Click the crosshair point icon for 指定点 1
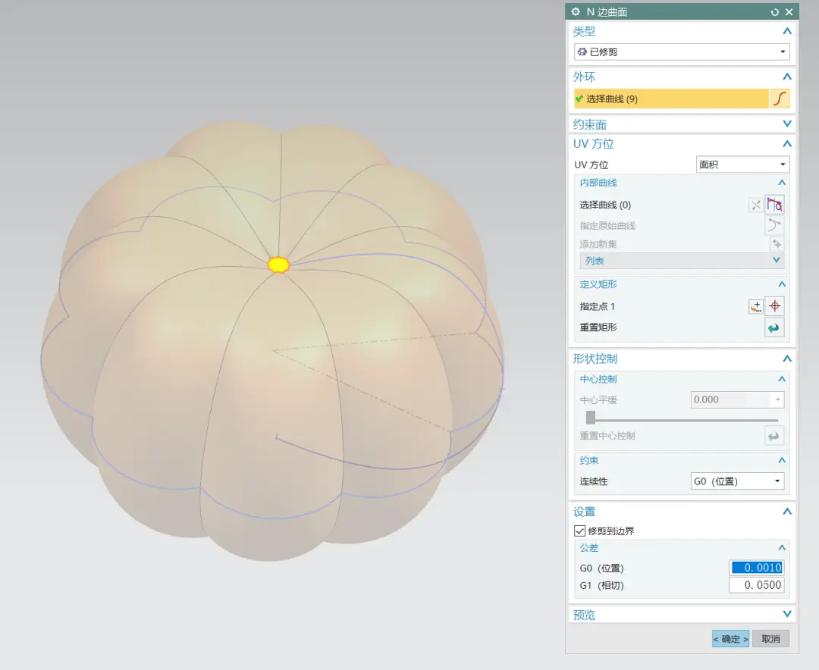This screenshot has height=670, width=819. (774, 306)
